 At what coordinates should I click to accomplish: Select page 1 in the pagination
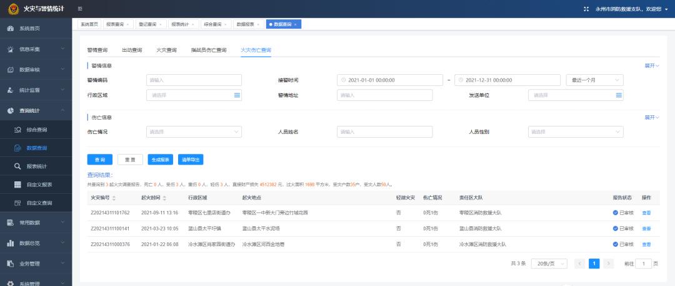point(594,264)
